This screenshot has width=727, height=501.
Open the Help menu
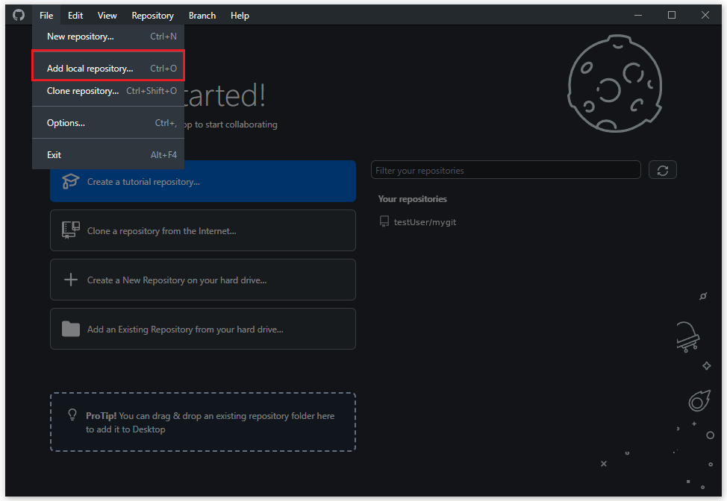(240, 15)
